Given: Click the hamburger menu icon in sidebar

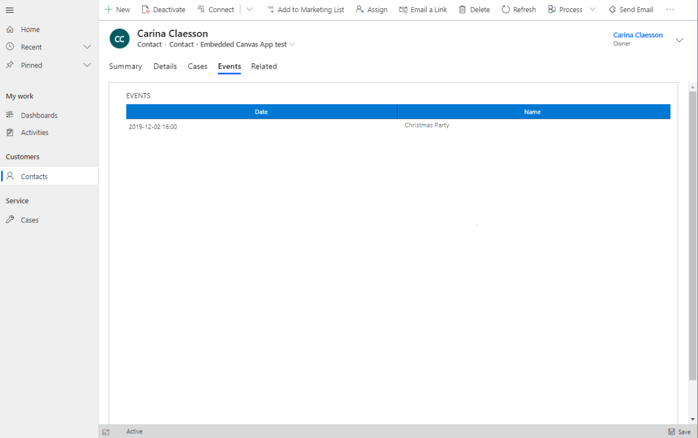Looking at the screenshot, I should (x=10, y=10).
